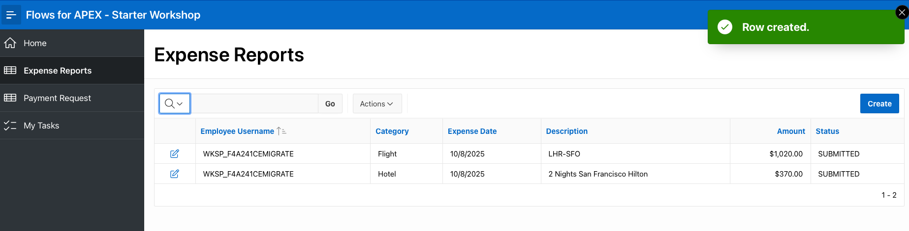Click the LHR-SFO description cell
909x231 pixels.
click(x=635, y=154)
